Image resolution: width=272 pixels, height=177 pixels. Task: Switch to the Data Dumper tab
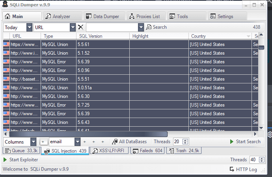click(104, 17)
